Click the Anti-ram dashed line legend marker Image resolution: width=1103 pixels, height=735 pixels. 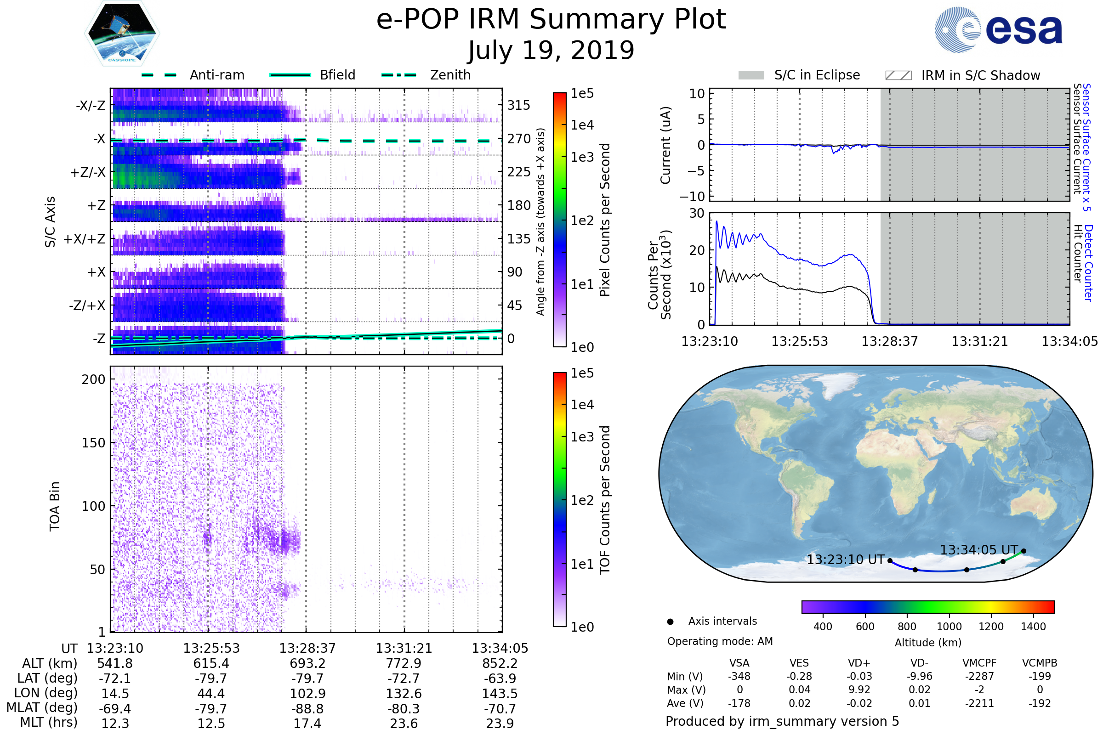[159, 75]
